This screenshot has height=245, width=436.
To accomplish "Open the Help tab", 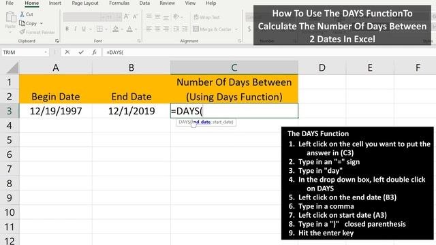I will (x=211, y=3).
